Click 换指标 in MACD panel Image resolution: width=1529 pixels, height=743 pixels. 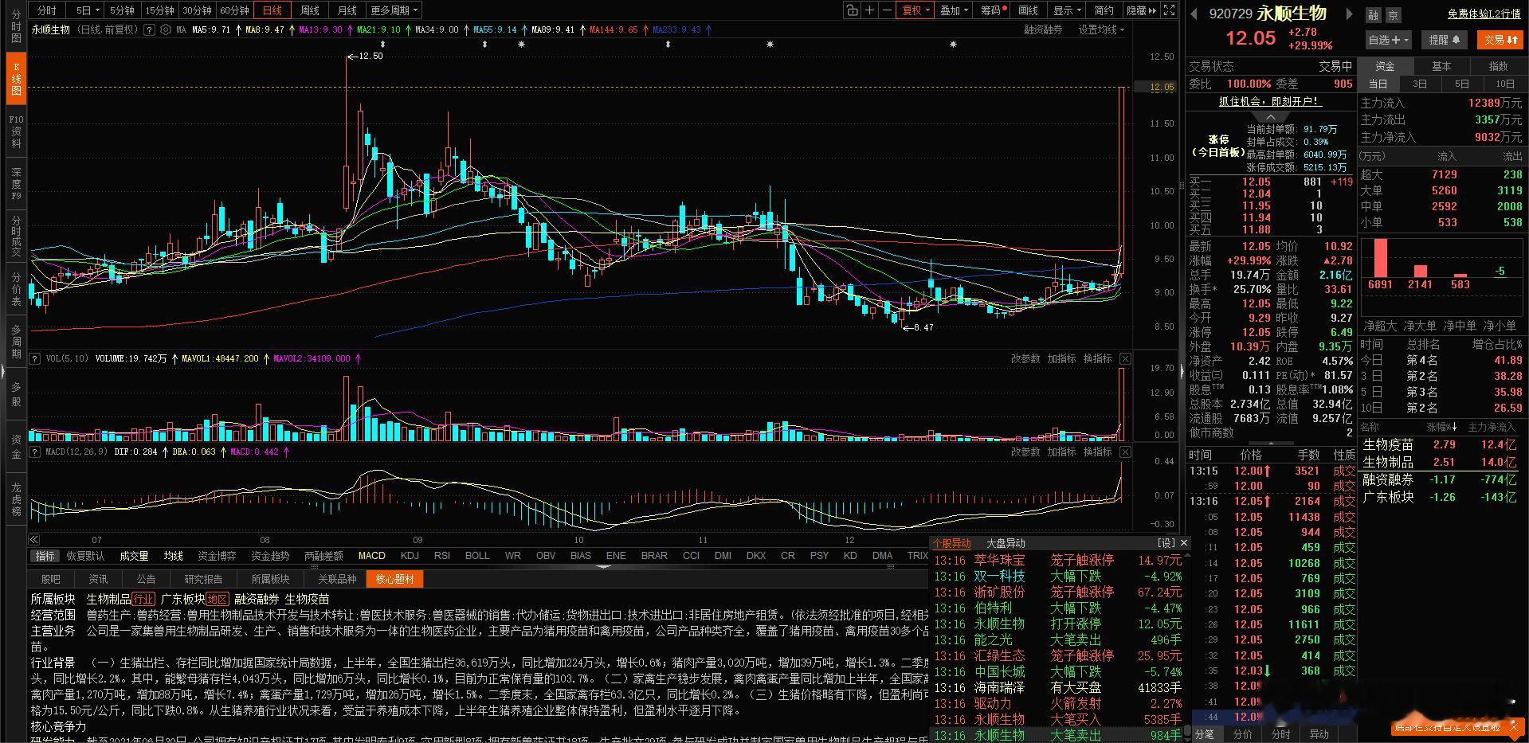pos(1097,452)
